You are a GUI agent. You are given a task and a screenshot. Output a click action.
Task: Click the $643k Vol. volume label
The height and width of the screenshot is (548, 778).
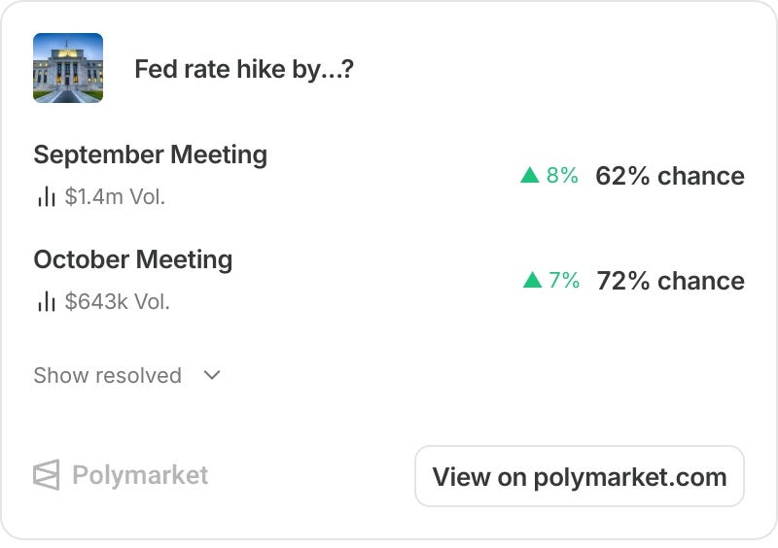(117, 301)
